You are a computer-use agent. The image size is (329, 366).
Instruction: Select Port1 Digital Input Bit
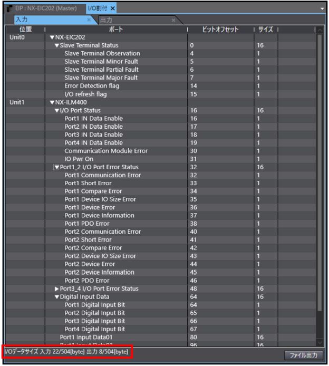click(x=161, y=305)
